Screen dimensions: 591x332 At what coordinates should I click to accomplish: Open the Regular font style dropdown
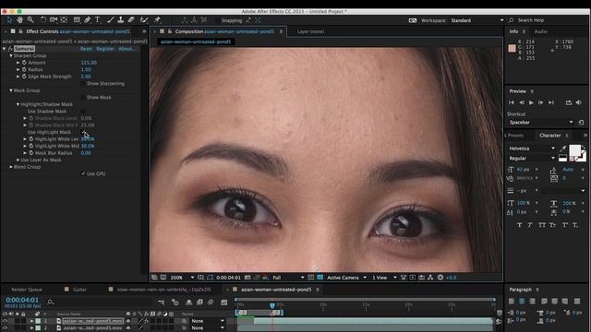click(532, 158)
